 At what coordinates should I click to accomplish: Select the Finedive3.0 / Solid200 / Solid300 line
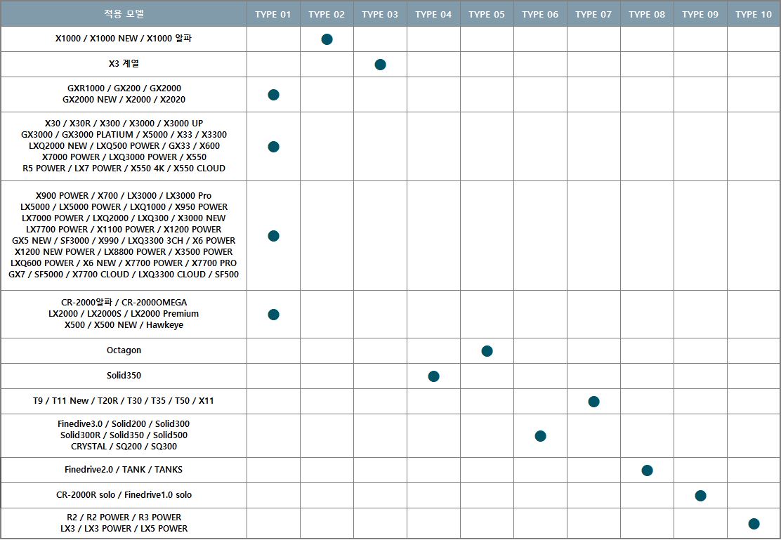tap(124, 424)
